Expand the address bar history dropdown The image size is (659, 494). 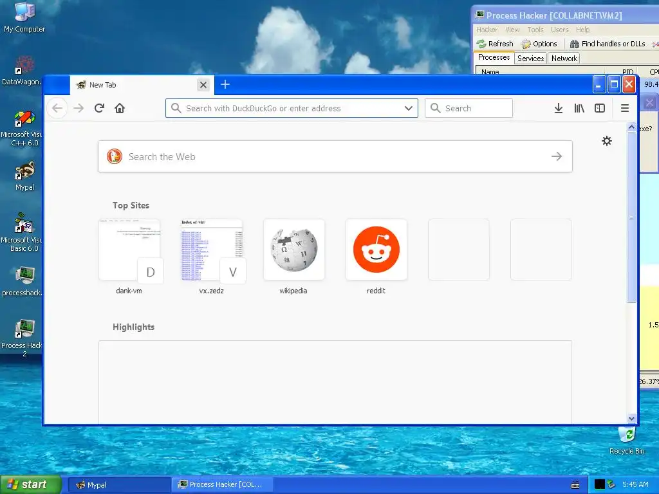409,108
